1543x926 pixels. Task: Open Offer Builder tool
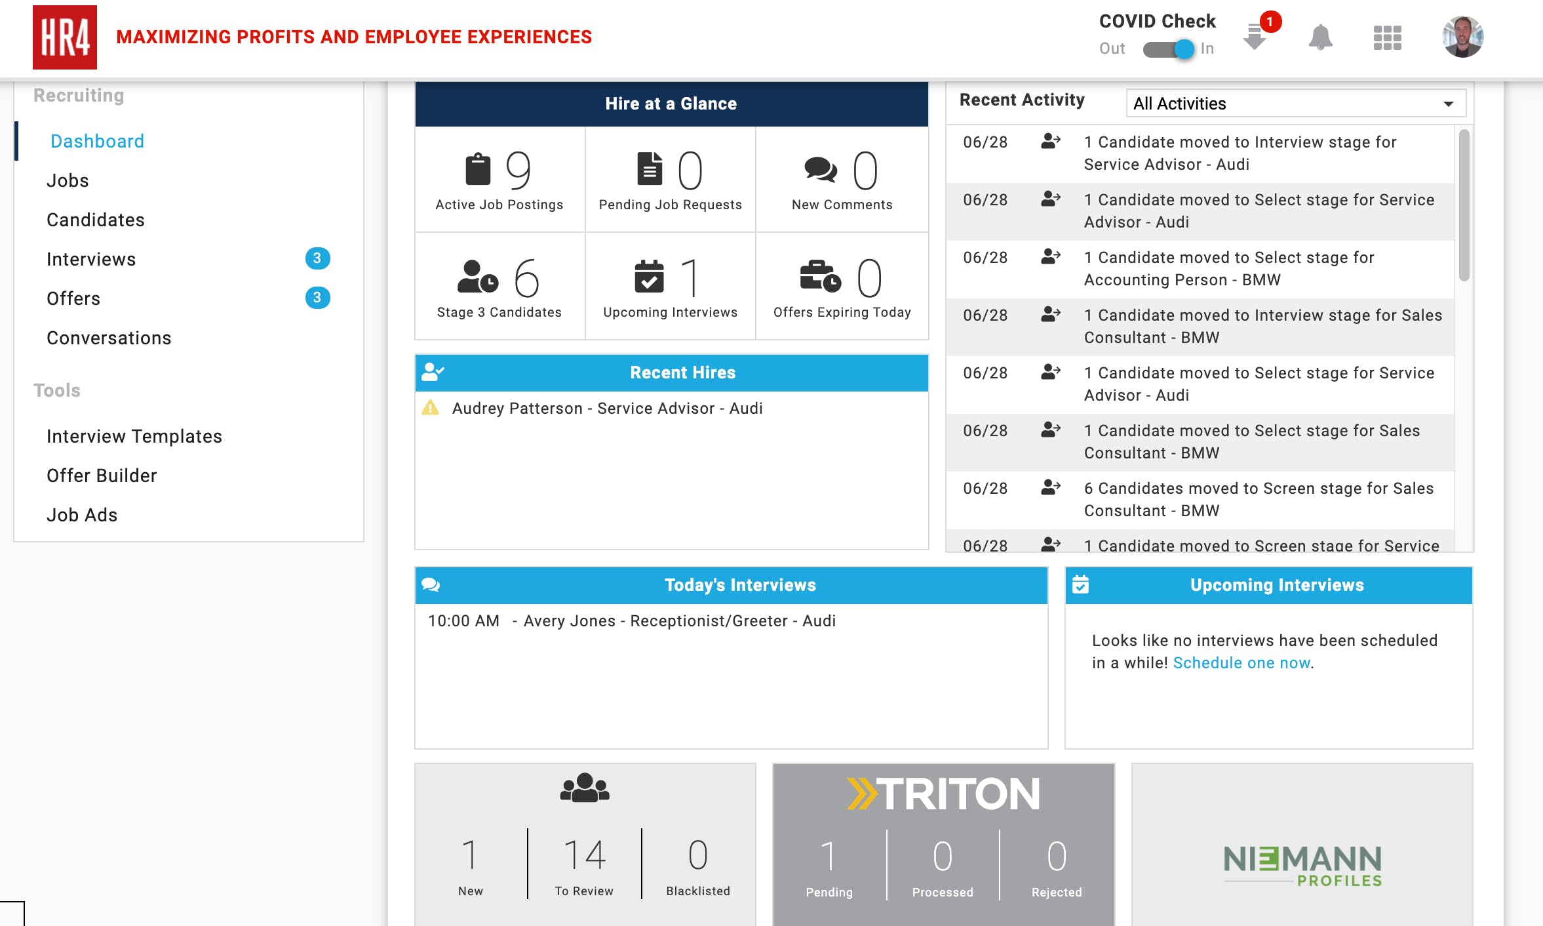[102, 475]
